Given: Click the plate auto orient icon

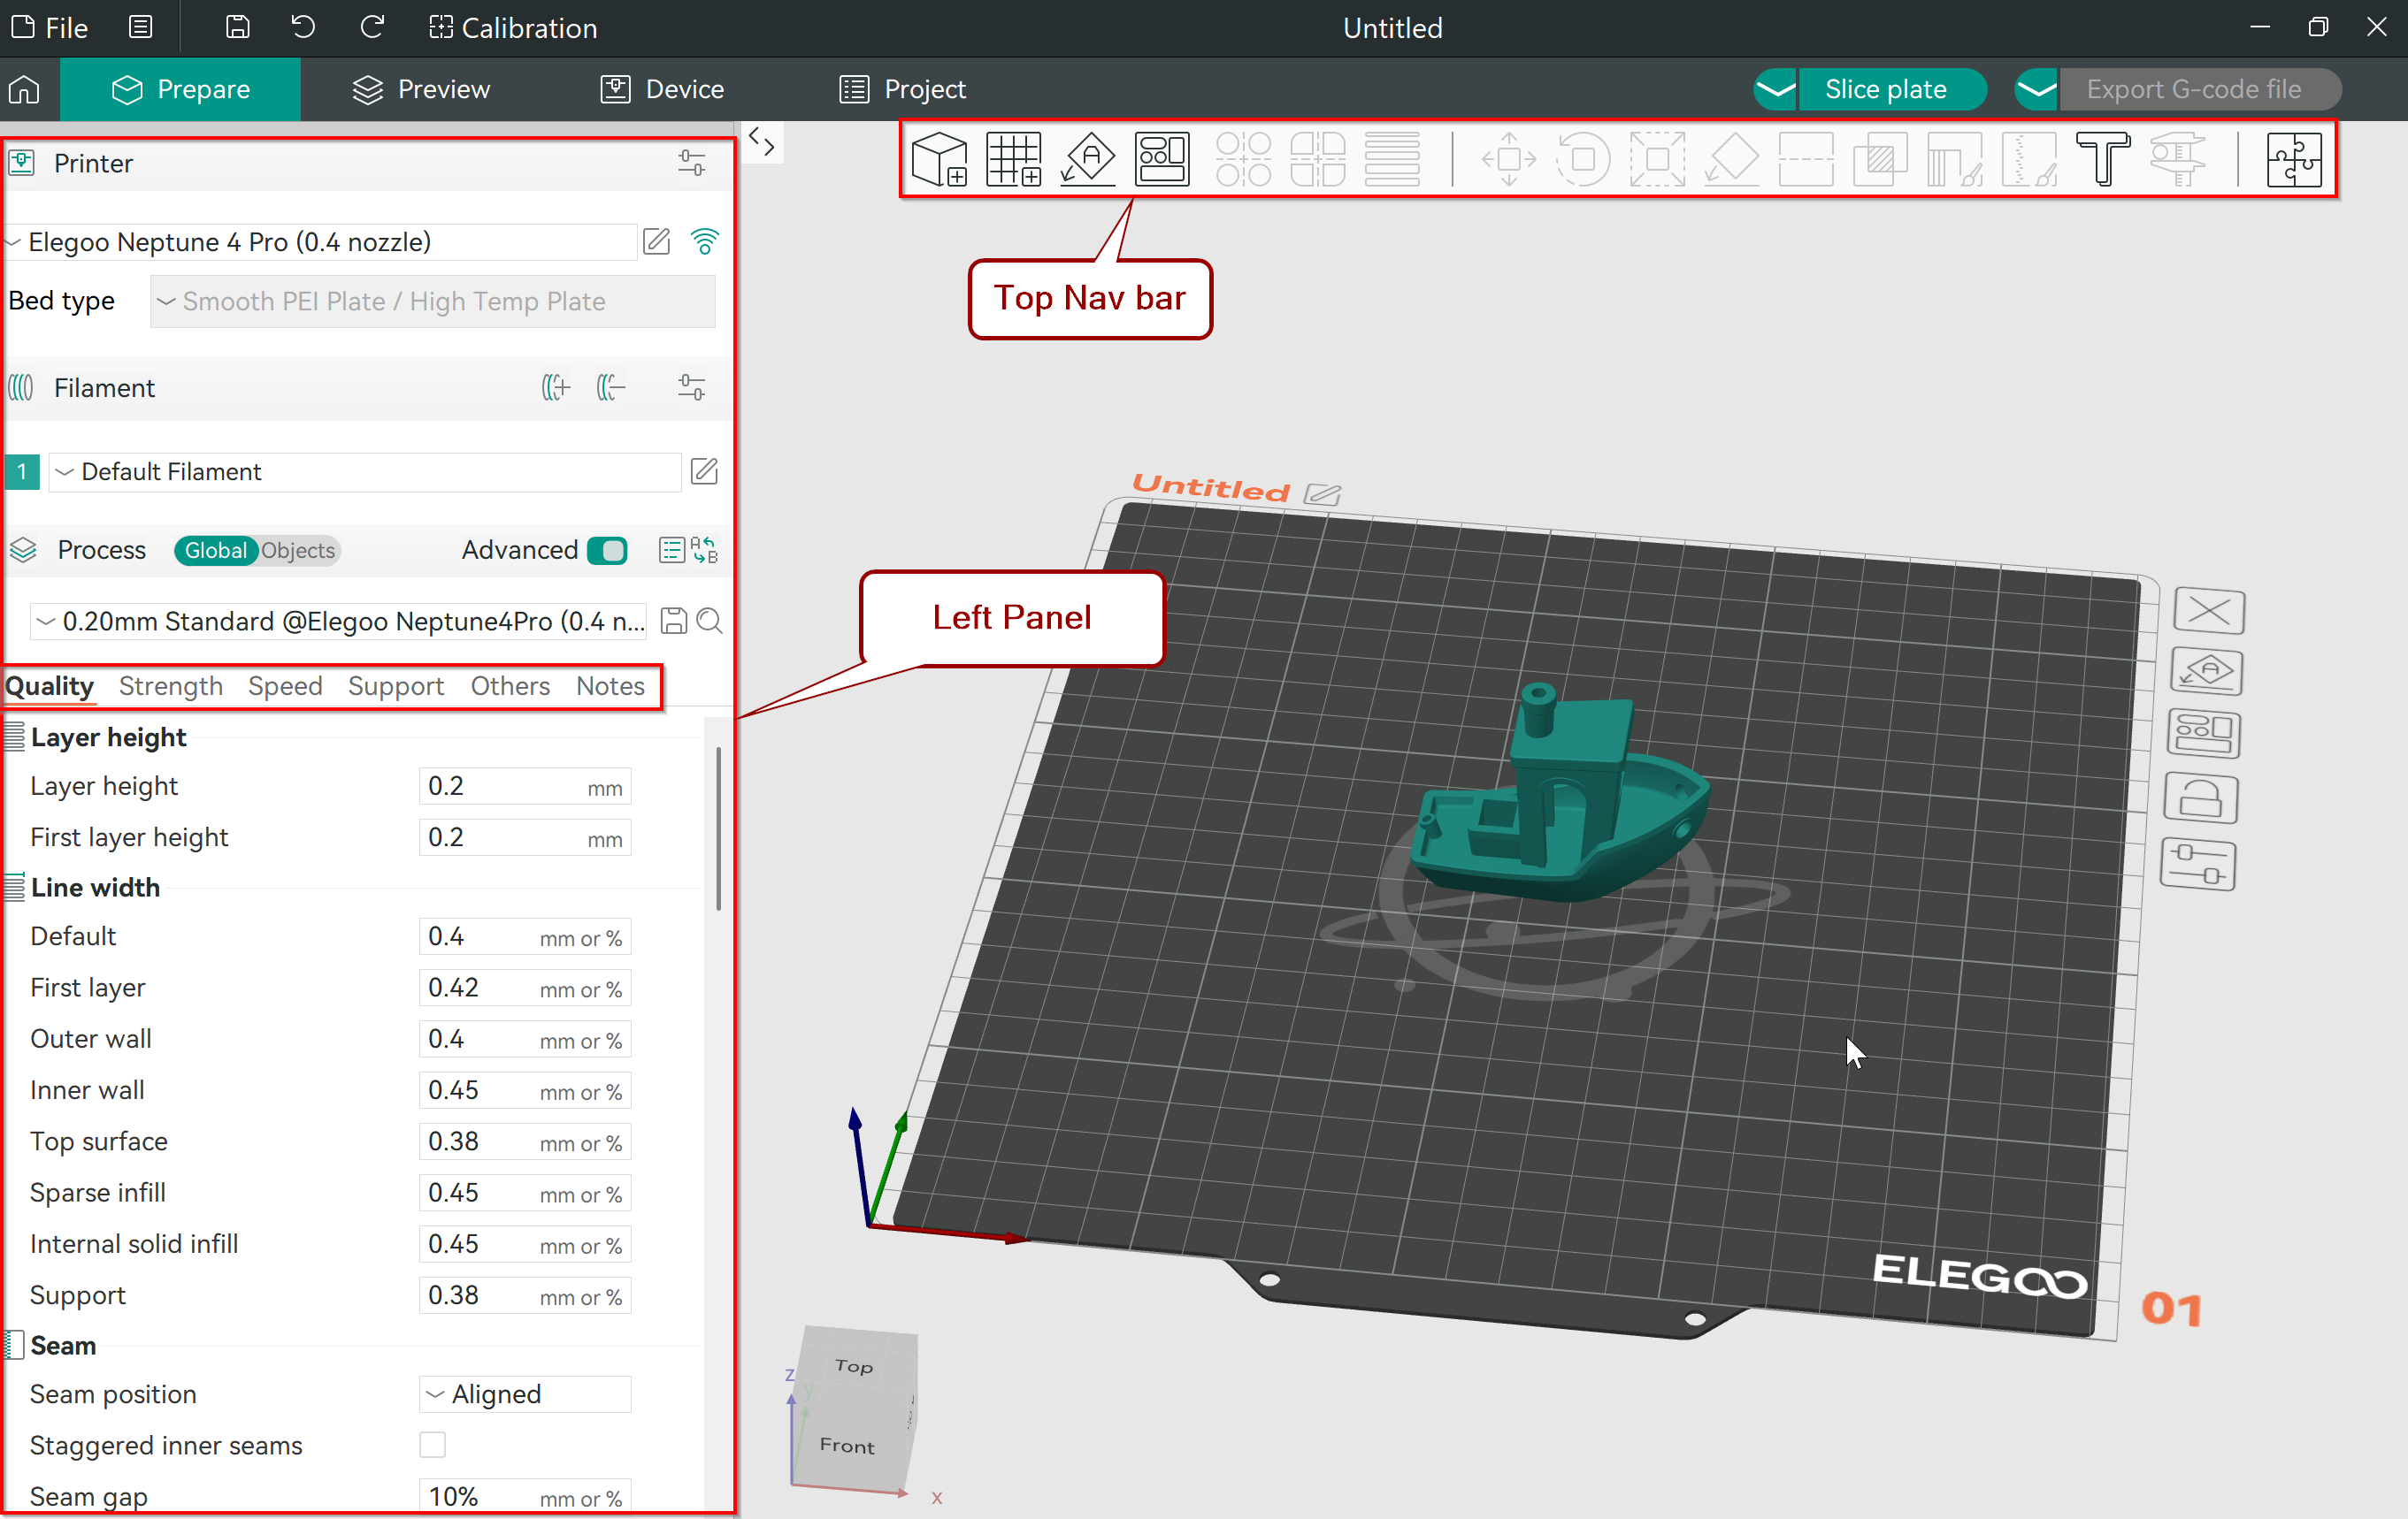Looking at the screenshot, I should tap(2206, 672).
